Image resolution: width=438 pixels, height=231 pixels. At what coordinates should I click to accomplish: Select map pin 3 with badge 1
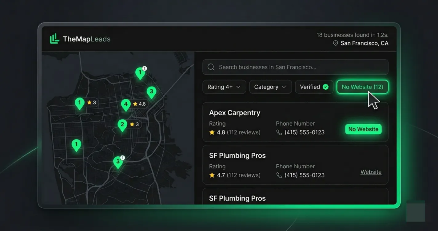pos(118,162)
